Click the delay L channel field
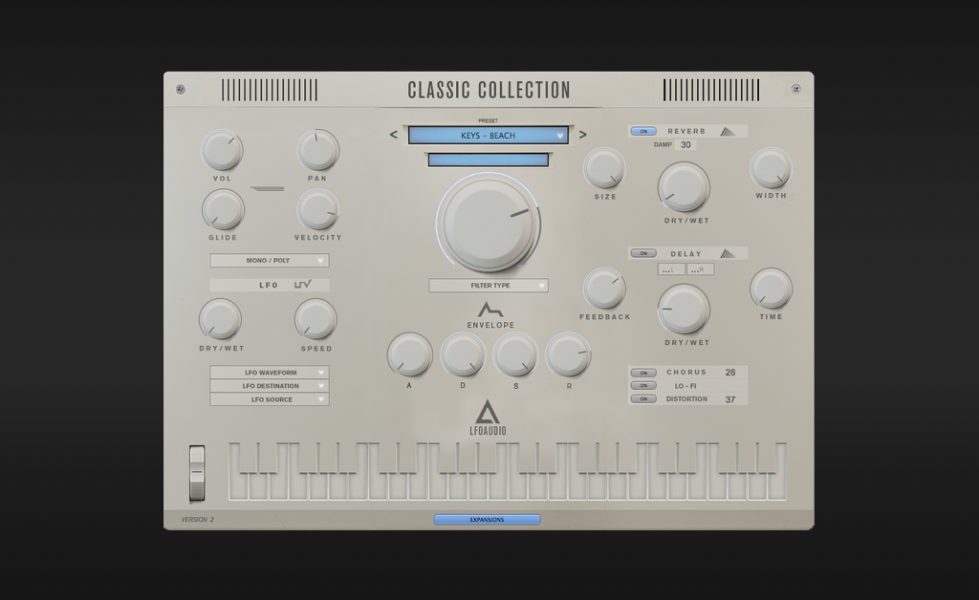The height and width of the screenshot is (600, 979). tap(671, 269)
